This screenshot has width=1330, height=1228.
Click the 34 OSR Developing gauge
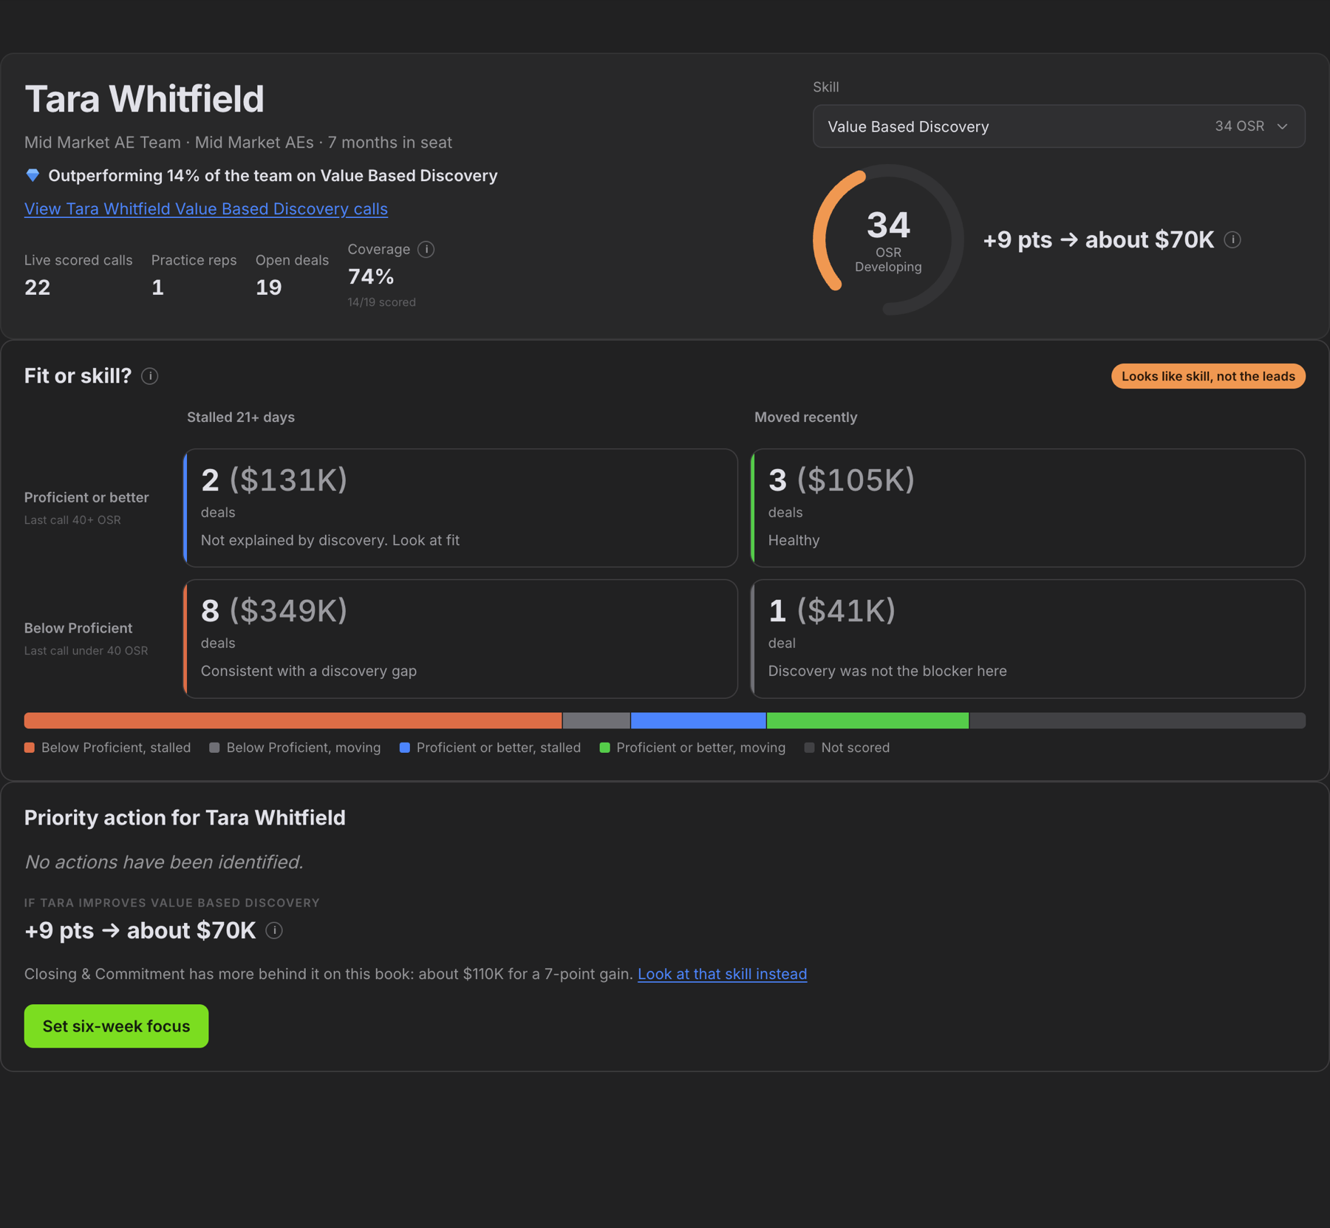pyautogui.click(x=888, y=239)
